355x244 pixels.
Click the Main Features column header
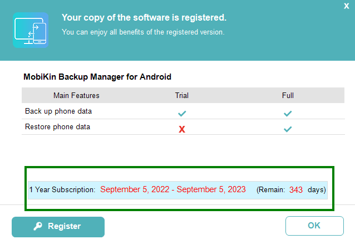tap(76, 95)
